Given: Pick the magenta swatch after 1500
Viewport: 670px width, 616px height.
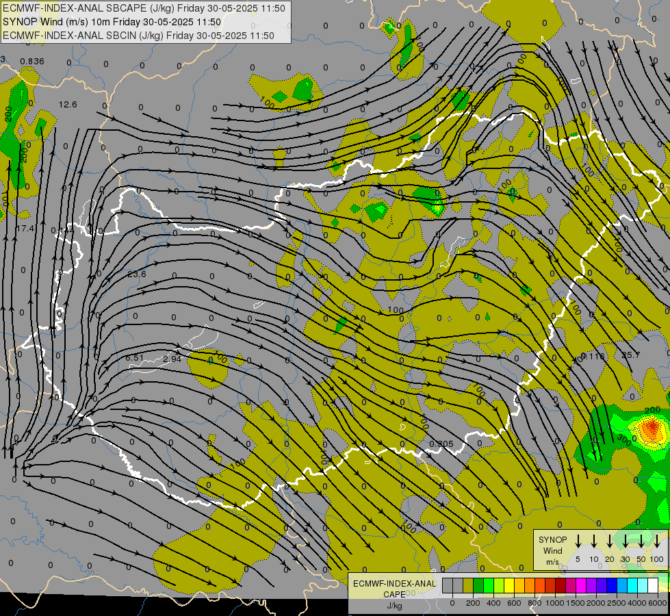Looking at the screenshot, I should pyautogui.click(x=582, y=585).
